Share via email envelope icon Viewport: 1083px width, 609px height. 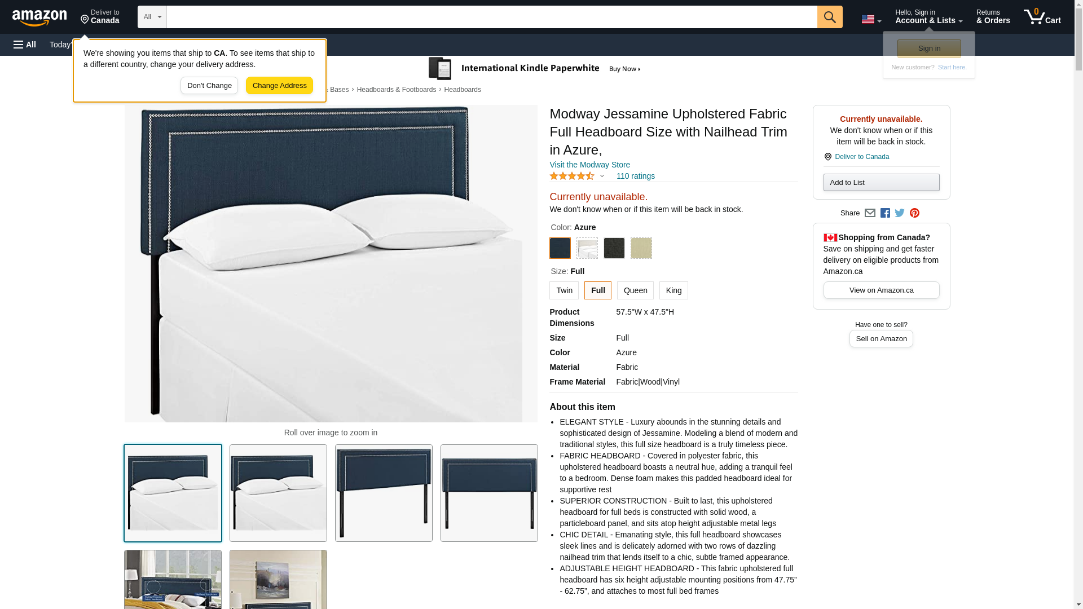tap(870, 213)
